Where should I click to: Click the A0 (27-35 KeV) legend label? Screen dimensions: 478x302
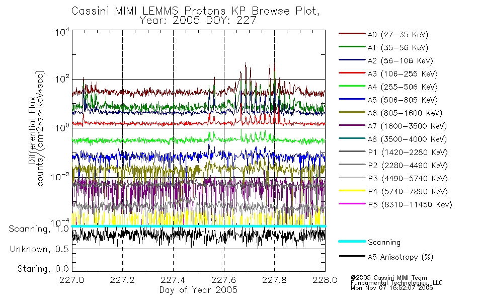398,35
